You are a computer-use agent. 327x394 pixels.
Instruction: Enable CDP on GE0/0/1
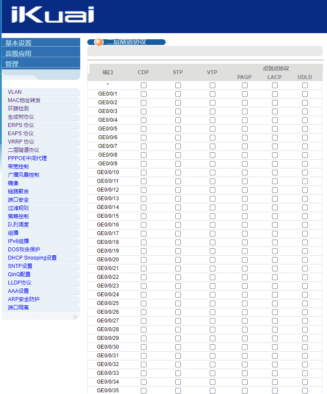[x=143, y=94]
